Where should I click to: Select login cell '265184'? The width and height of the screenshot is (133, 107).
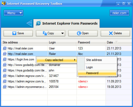coord(54,87)
